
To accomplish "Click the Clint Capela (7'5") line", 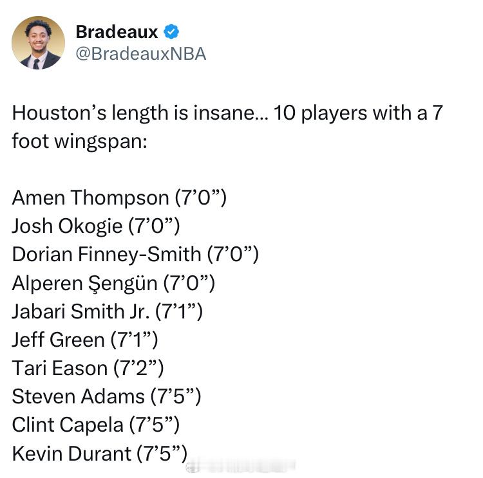I will click(x=95, y=425).
